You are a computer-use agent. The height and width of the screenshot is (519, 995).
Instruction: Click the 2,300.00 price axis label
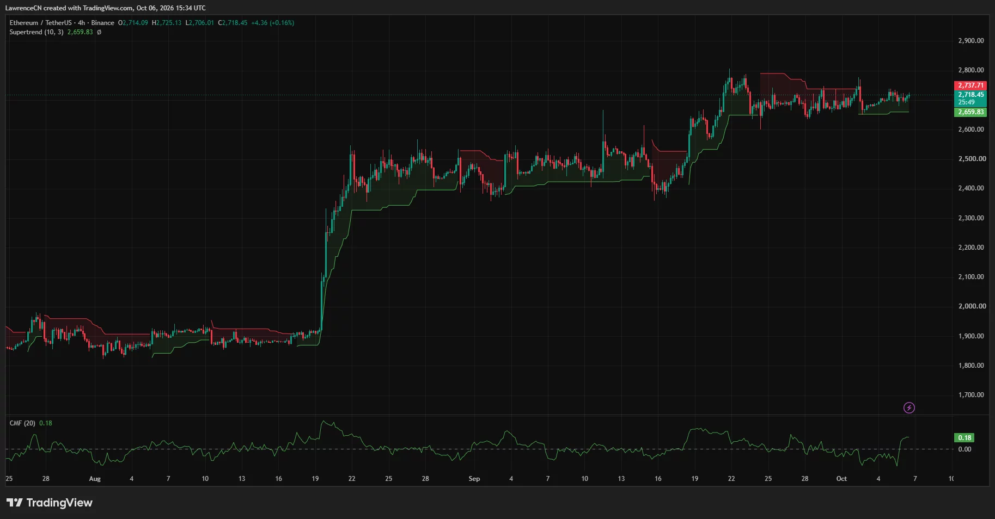point(971,218)
